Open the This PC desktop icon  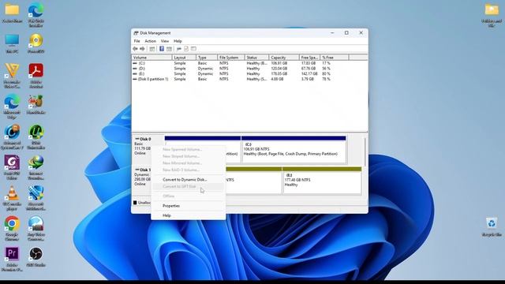click(12, 43)
